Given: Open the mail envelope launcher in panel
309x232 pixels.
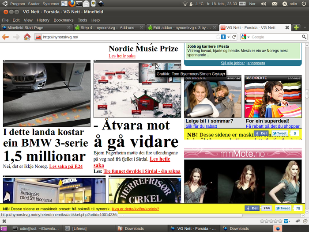Looking at the screenshot, I should [86, 4].
